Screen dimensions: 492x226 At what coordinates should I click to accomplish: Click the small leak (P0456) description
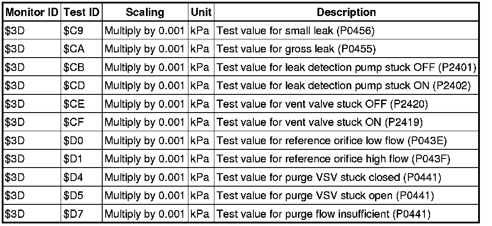(x=296, y=31)
